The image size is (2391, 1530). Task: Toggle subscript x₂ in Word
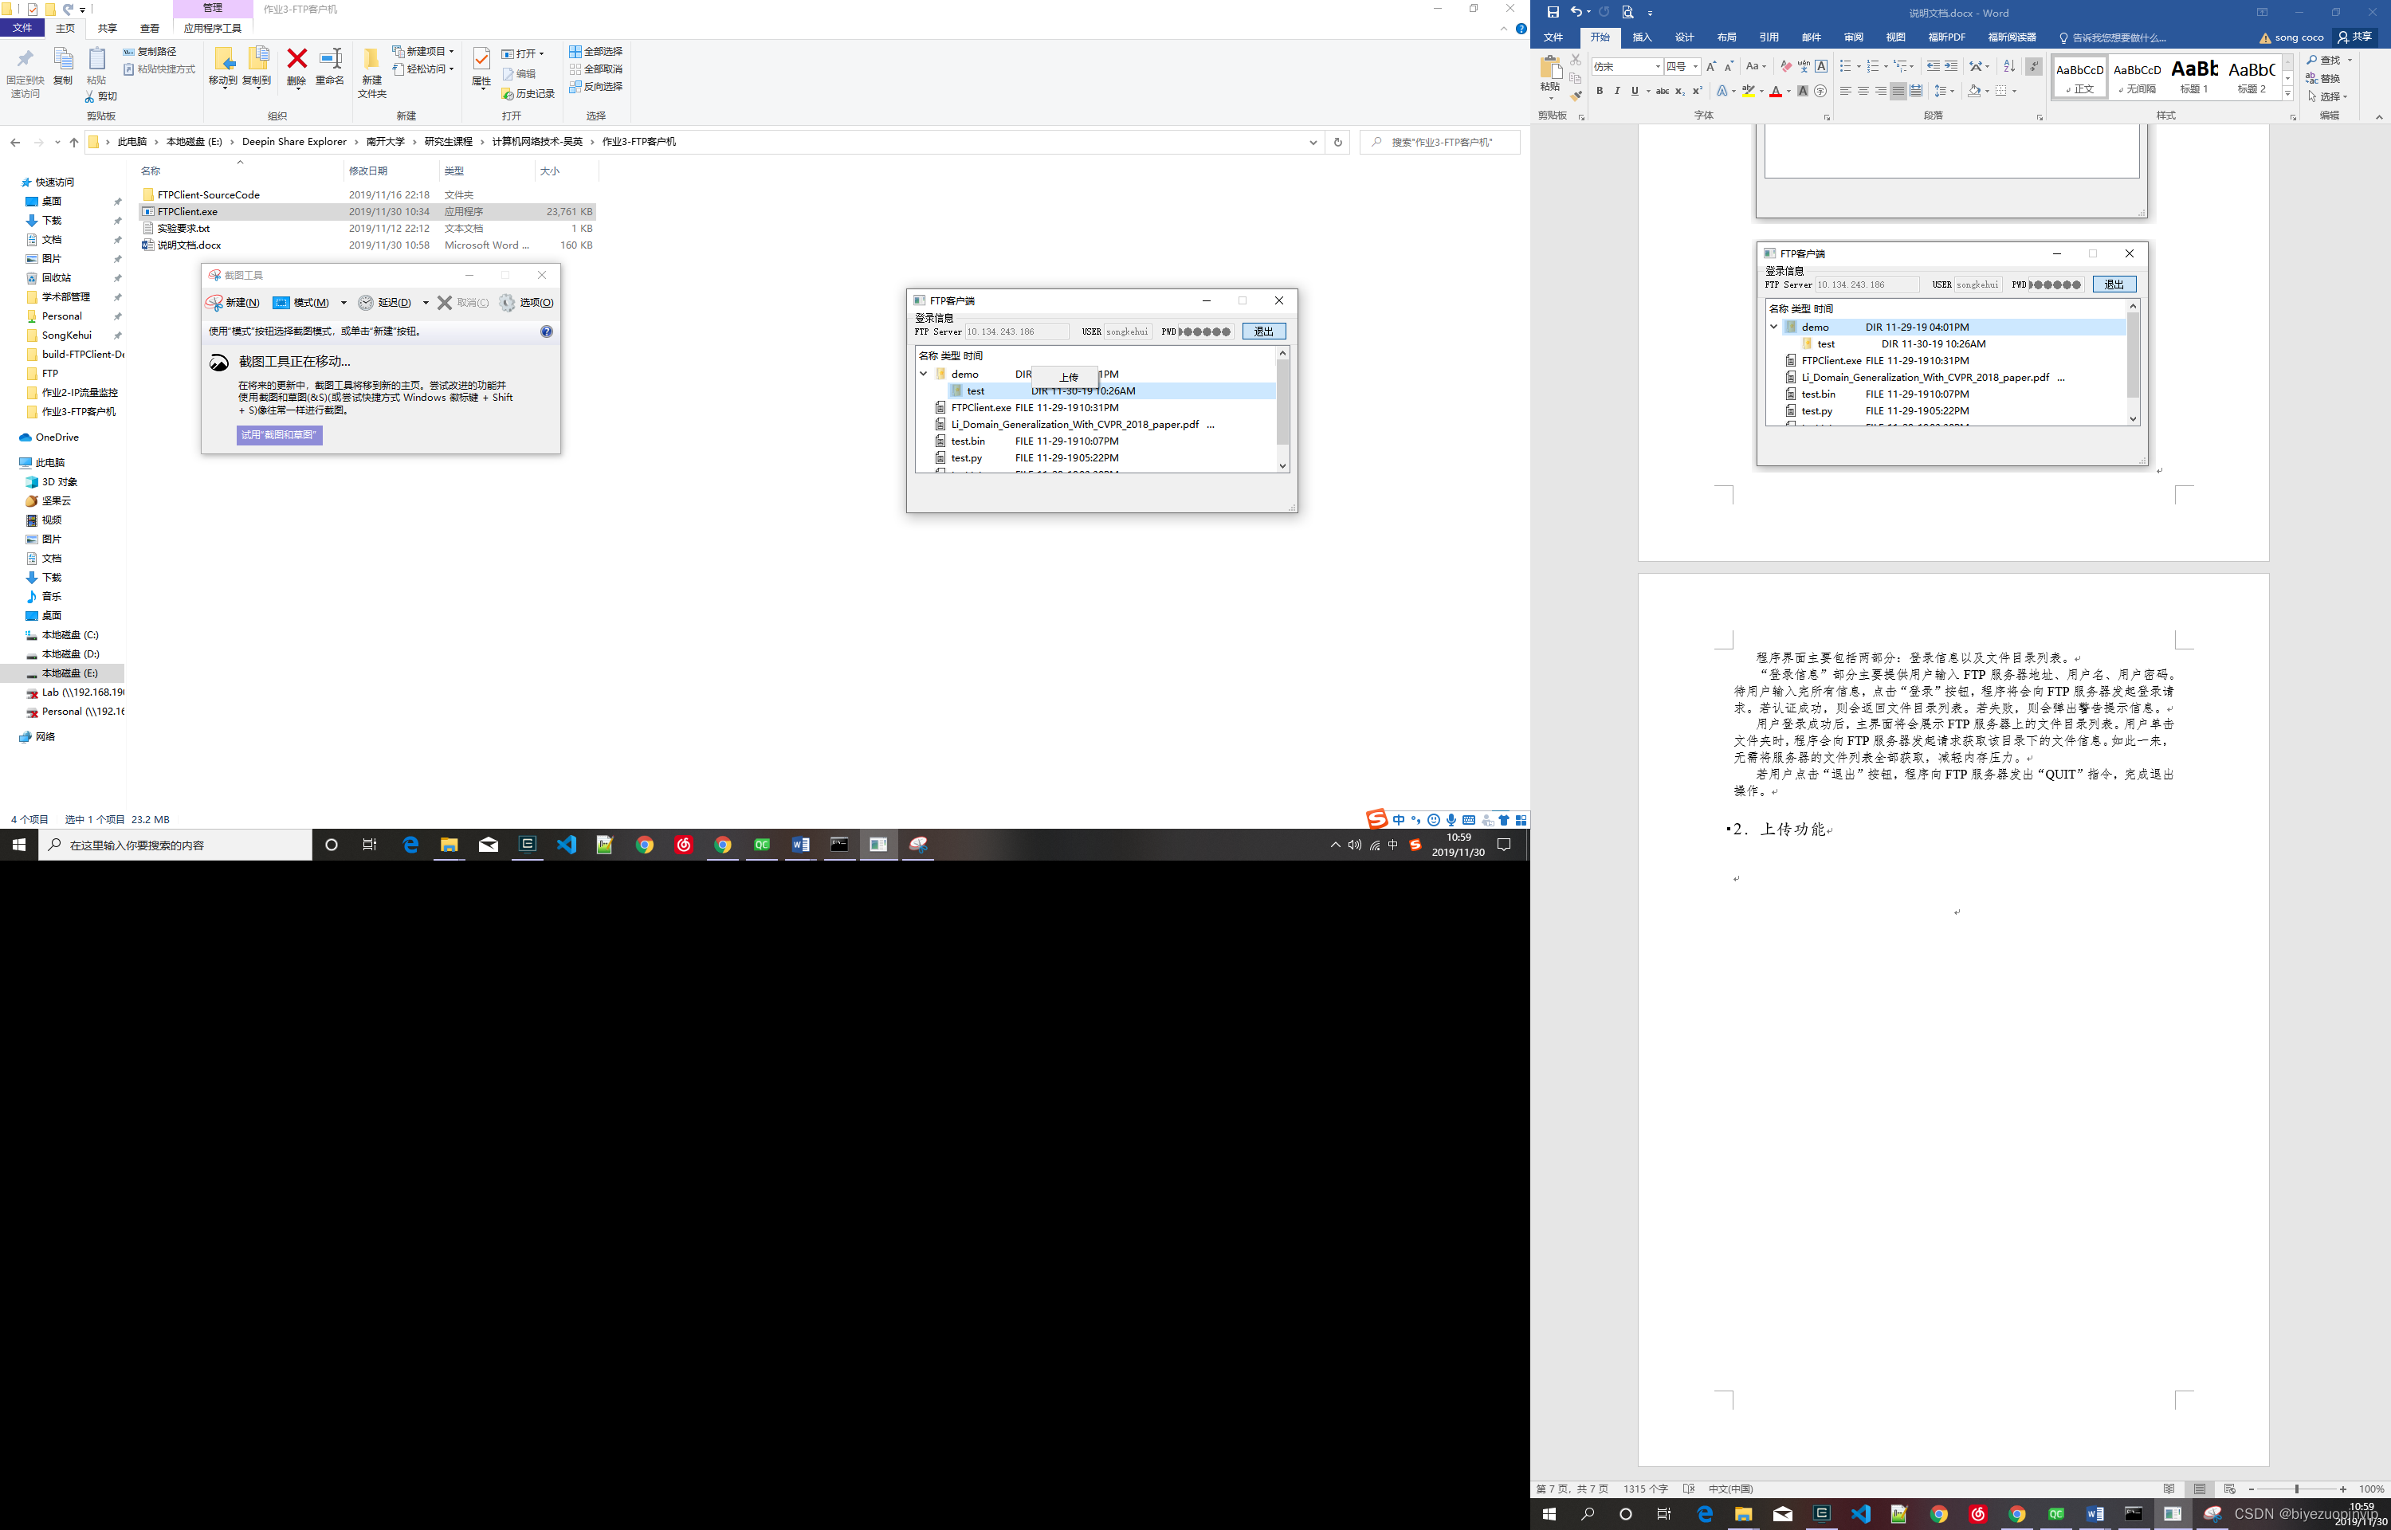coord(1680,90)
